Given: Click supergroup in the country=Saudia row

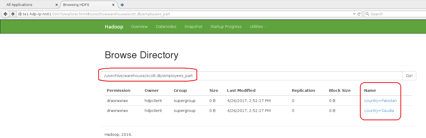Looking at the screenshot, I should pyautogui.click(x=185, y=111).
